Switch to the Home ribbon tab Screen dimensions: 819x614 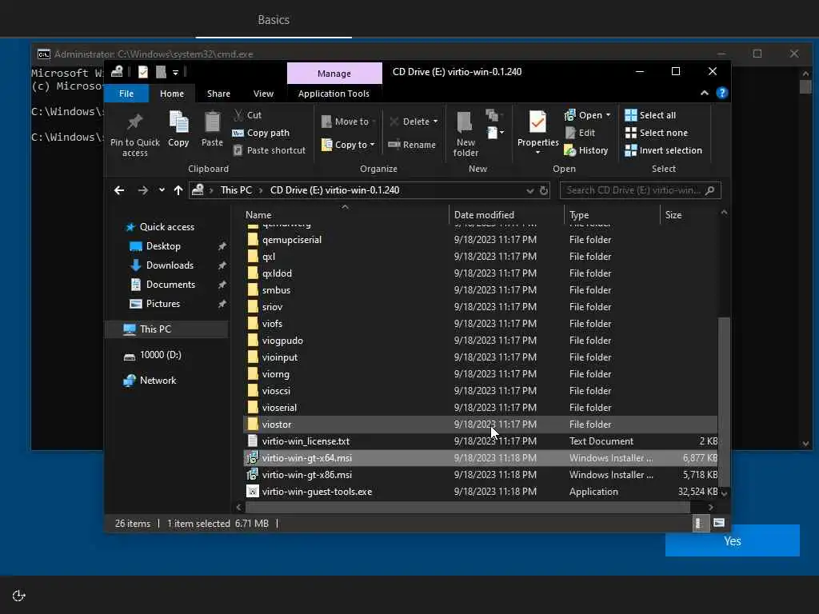[172, 94]
